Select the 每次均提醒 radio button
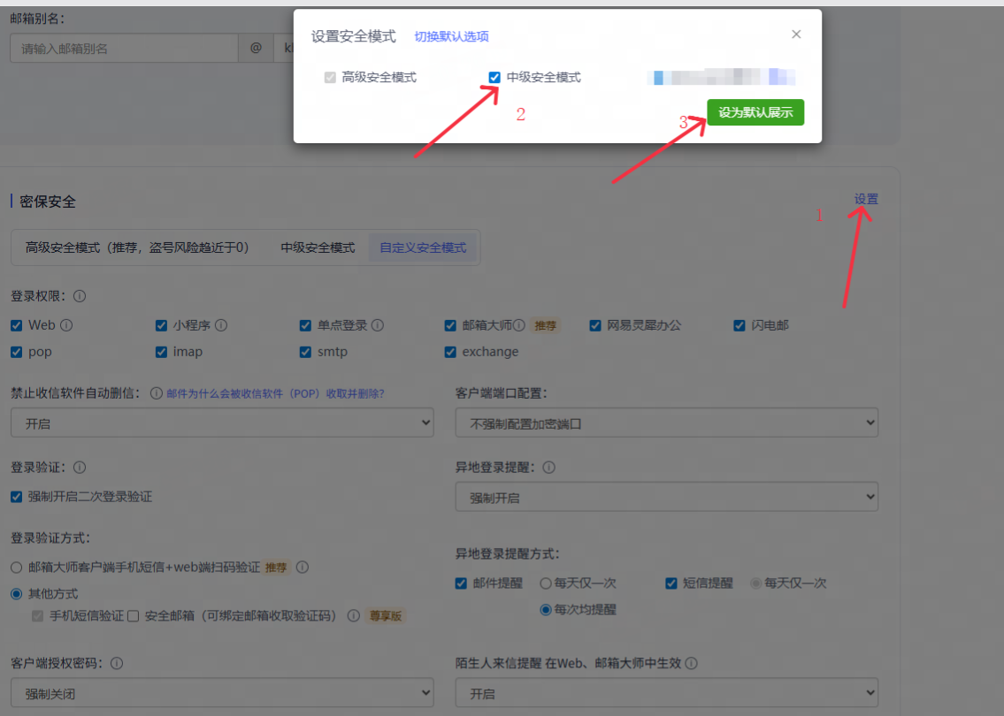The image size is (1004, 716). (x=546, y=610)
